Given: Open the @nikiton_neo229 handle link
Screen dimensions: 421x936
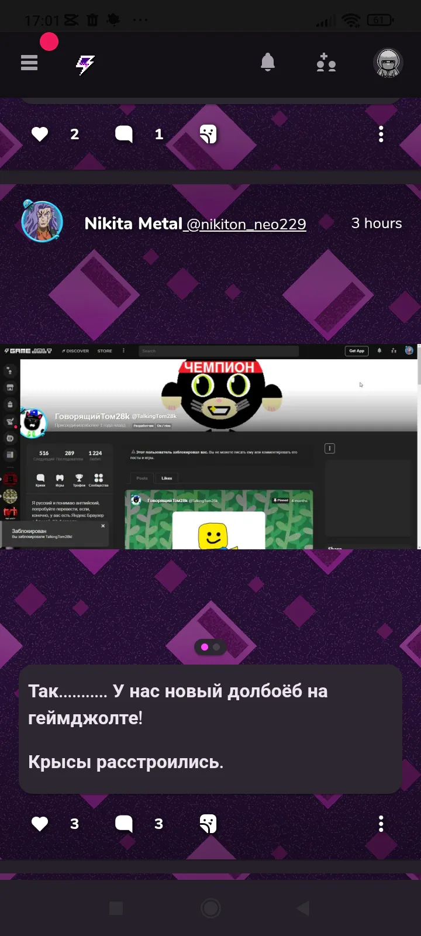Looking at the screenshot, I should [x=246, y=224].
